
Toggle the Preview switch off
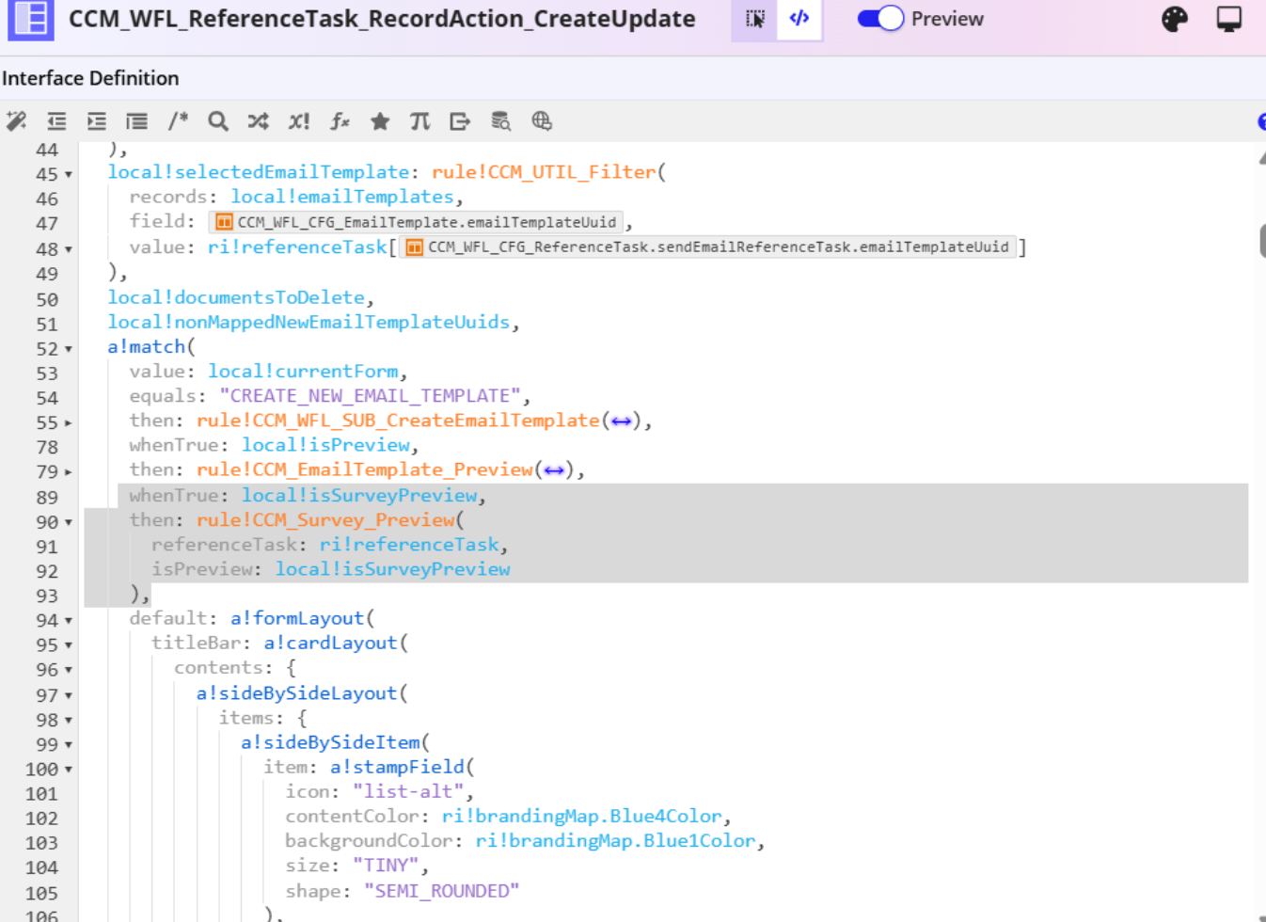(x=880, y=19)
